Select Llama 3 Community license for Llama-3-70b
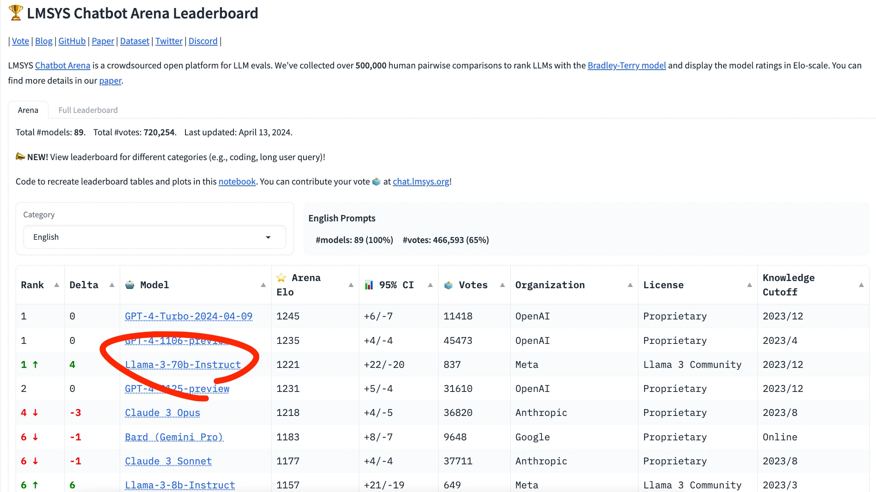 [x=693, y=365]
